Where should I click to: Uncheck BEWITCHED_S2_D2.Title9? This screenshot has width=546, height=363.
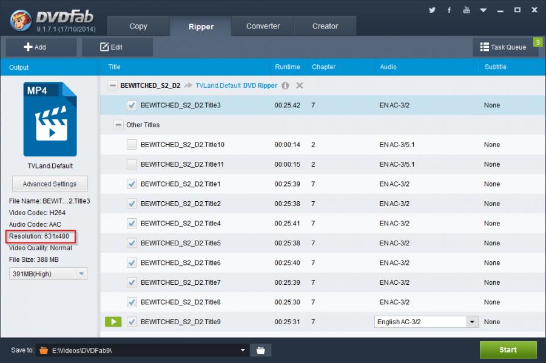pos(132,322)
